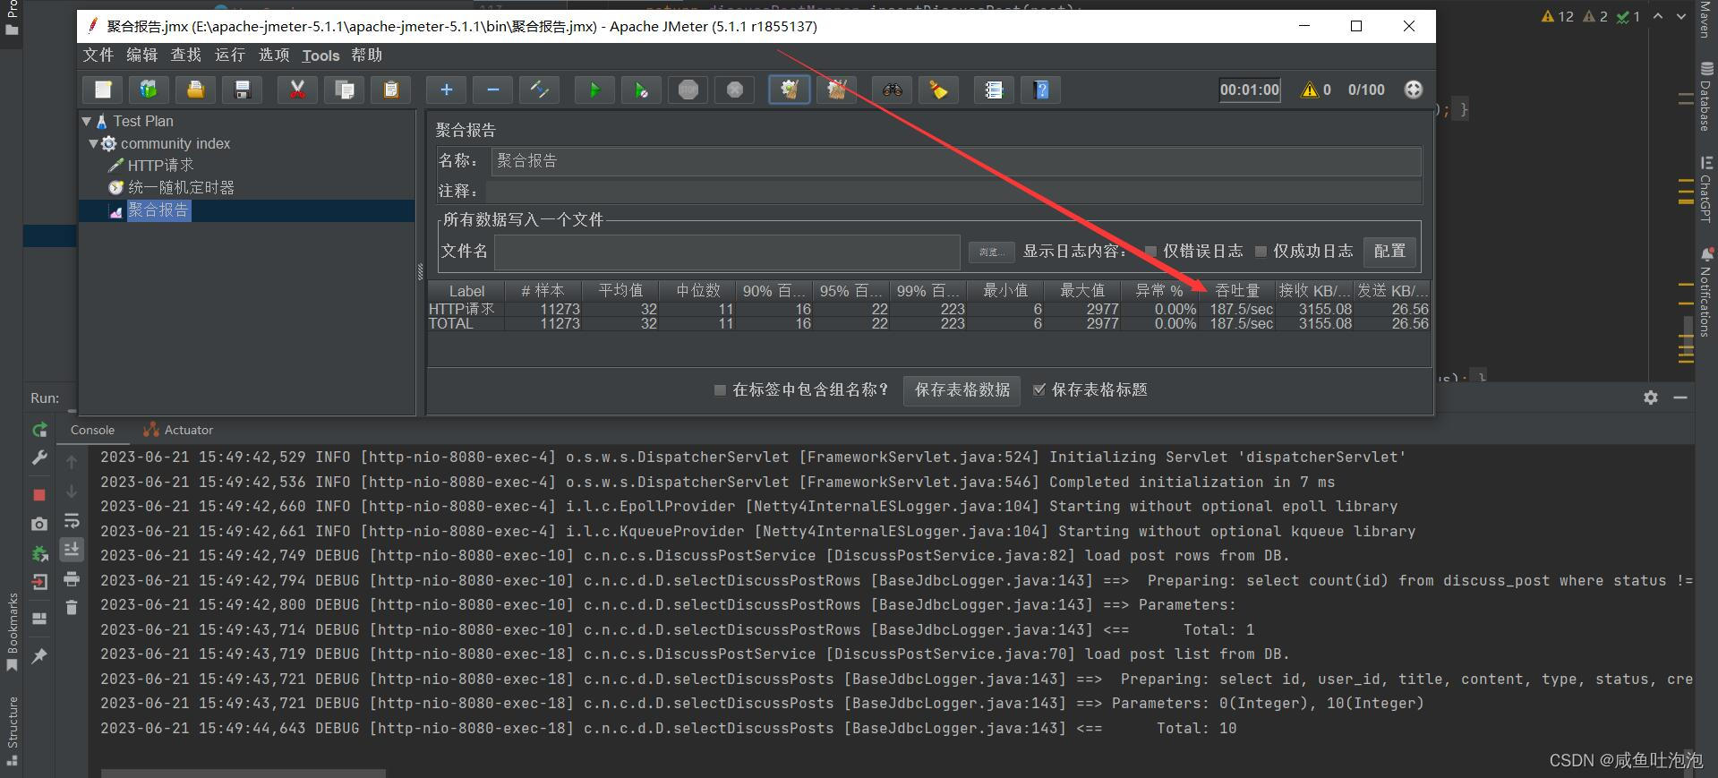Viewport: 1718px width, 778px height.
Task: Open the Notifications side panel tab
Action: [x=1706, y=292]
